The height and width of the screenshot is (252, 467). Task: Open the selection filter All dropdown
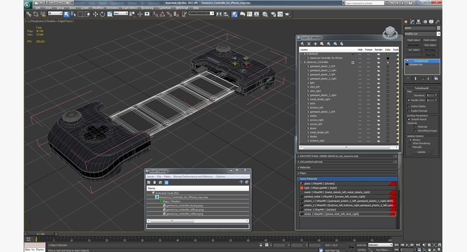55,14
